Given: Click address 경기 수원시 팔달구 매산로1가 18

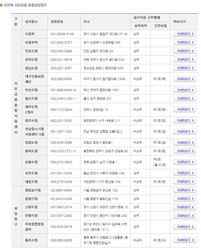Looking at the screenshot, I should [x=105, y=34].
